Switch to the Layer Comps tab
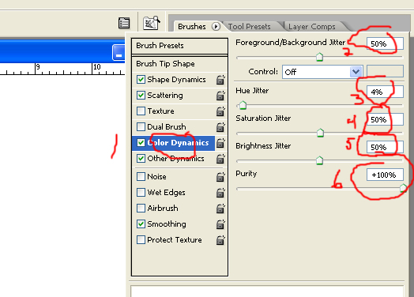This screenshot has width=414, height=297. [x=312, y=26]
